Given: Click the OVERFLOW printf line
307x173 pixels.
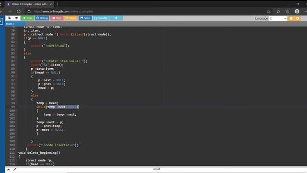Looking at the screenshot, I should (x=50, y=46).
